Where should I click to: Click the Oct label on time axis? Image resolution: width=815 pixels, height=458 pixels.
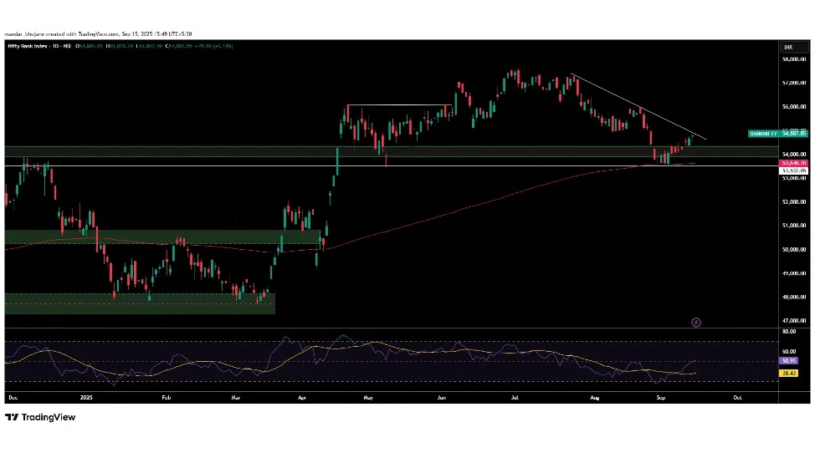tap(737, 398)
